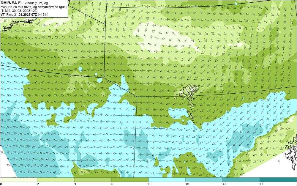Click the colorbar label '8'
Screen dimensions: 297x186
149,184
